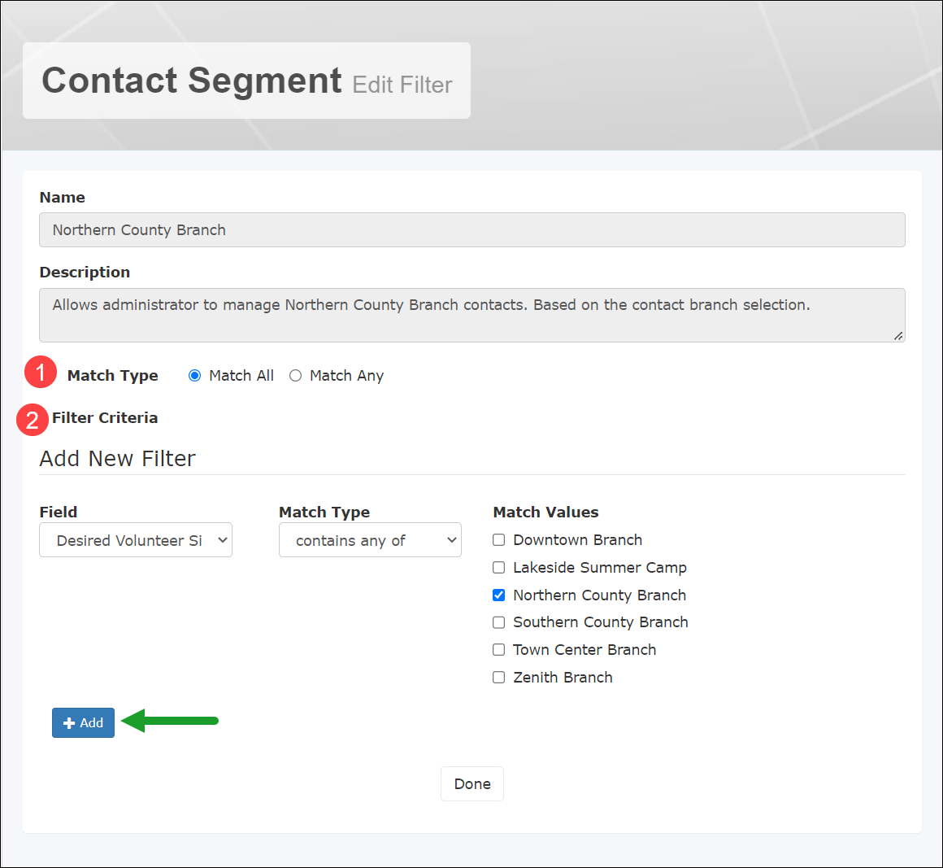
Task: Check the Town Center Branch checkbox
Action: tap(498, 649)
